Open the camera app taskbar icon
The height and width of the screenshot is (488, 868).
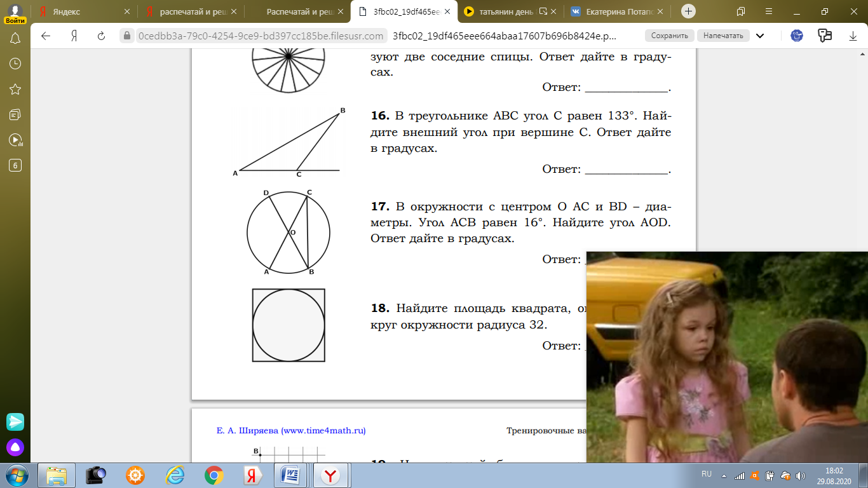coord(96,475)
